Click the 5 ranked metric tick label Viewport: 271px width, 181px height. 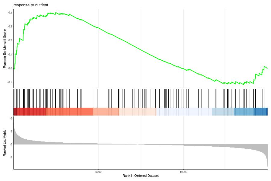pos(11,132)
